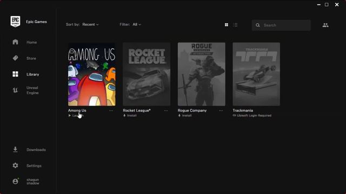Open the Settings gear icon
Screen dimensions: 346x194
(x=15, y=165)
